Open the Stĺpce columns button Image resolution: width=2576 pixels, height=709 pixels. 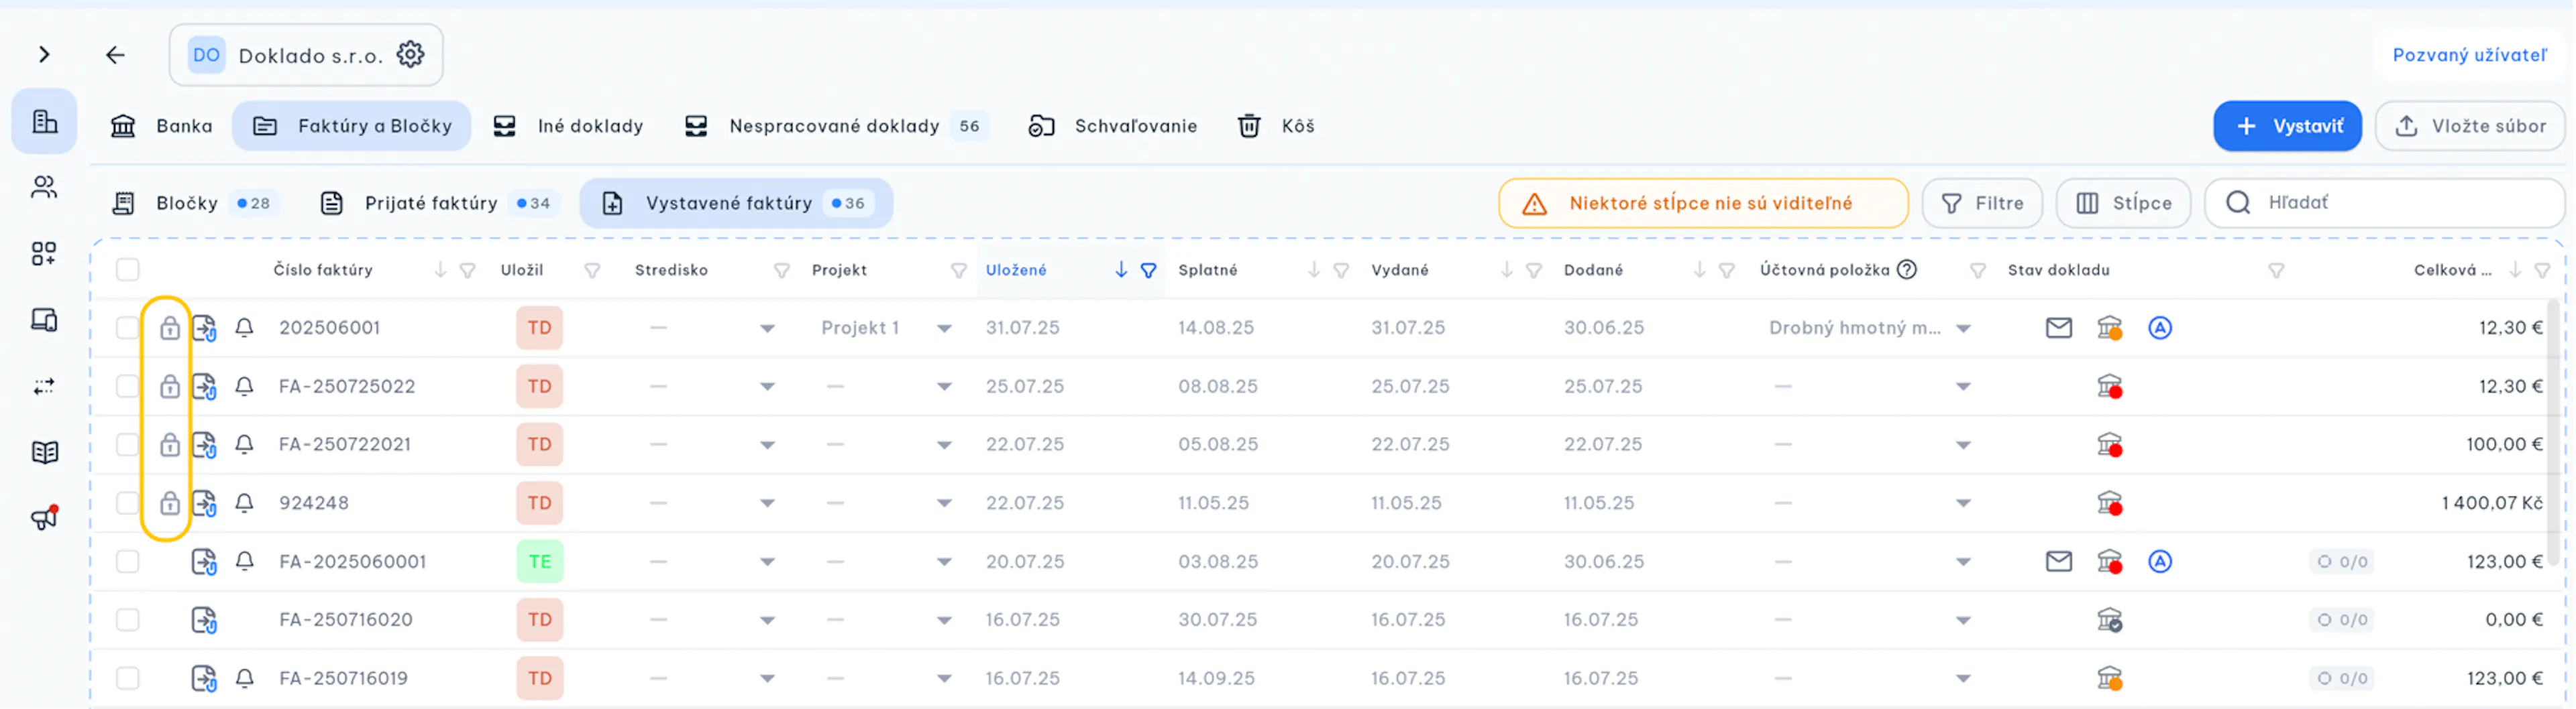[x=2123, y=204]
